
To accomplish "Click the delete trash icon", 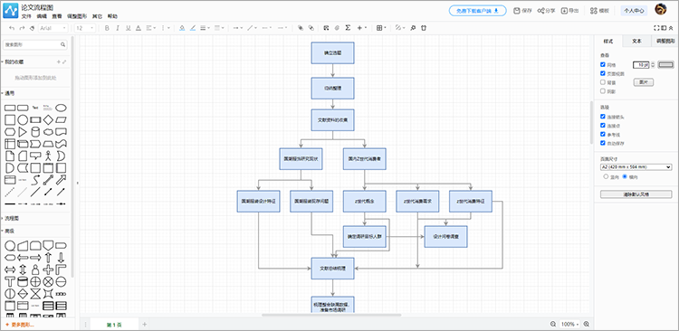I will [x=424, y=28].
